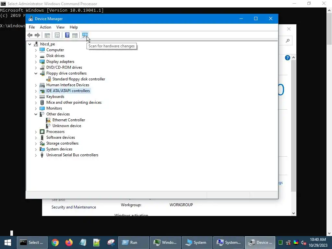Screen dimensions: 332x249
Task: Switch to the Run taskbar button
Action: (x=134, y=243)
